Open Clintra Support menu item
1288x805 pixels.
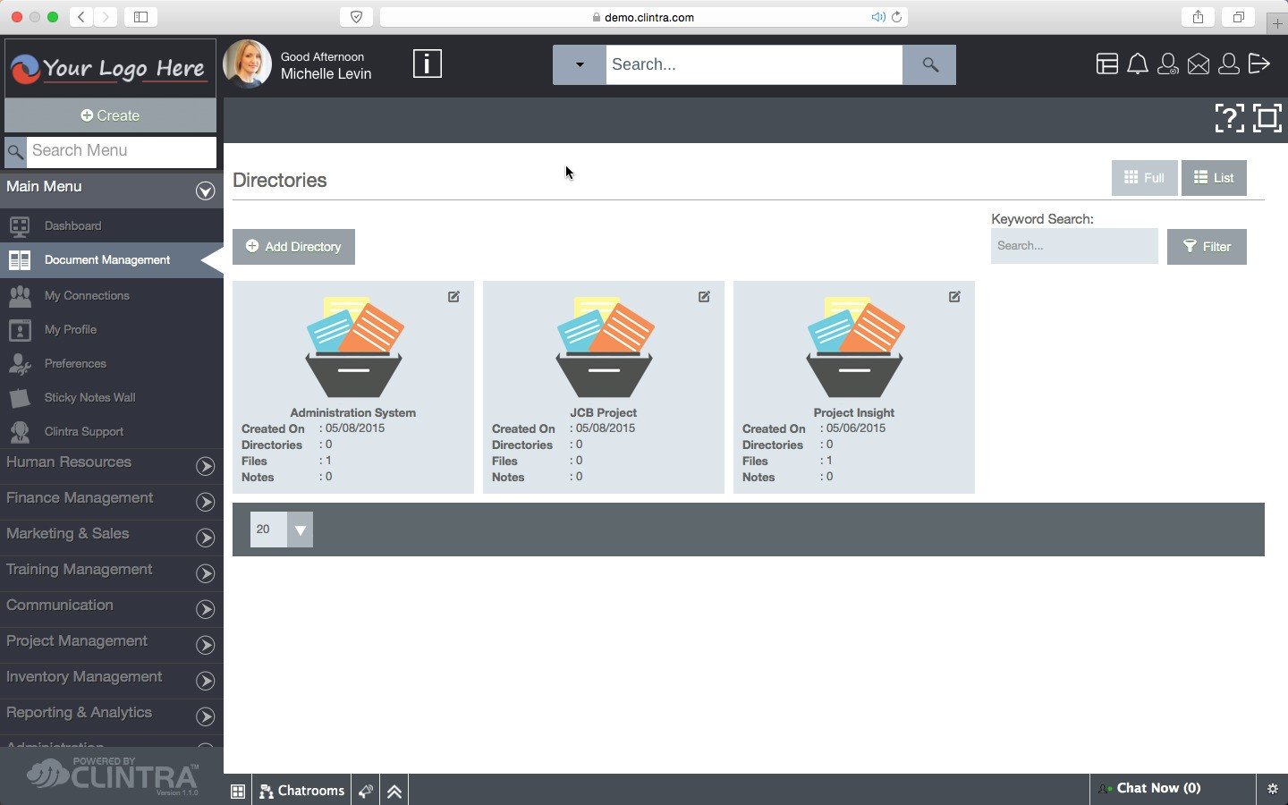[112, 431]
